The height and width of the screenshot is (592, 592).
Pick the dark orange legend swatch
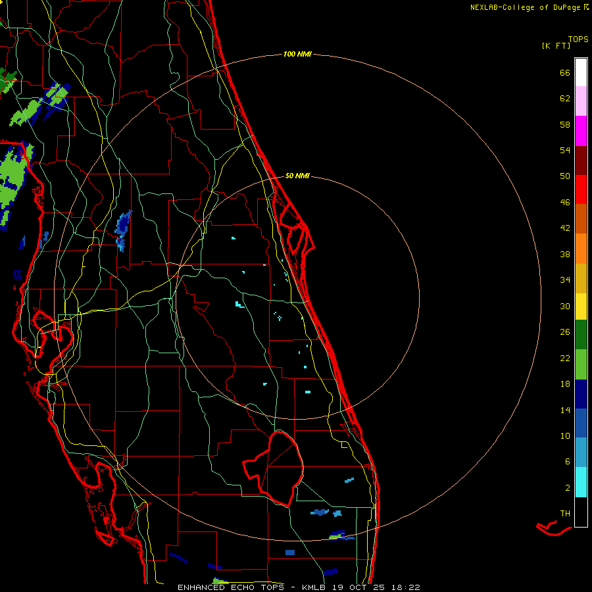[581, 218]
